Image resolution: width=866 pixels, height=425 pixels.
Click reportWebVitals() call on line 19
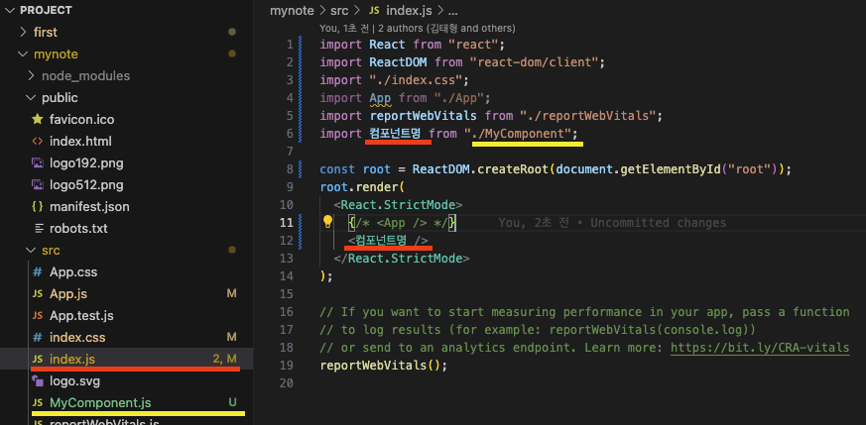383,366
